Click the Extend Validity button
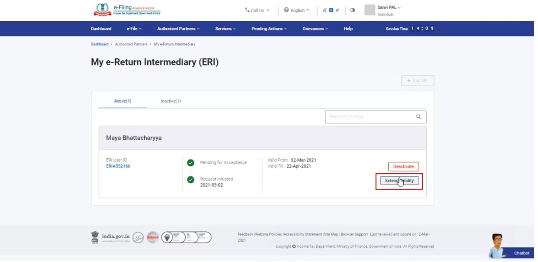This screenshot has height=262, width=538. tap(399, 181)
